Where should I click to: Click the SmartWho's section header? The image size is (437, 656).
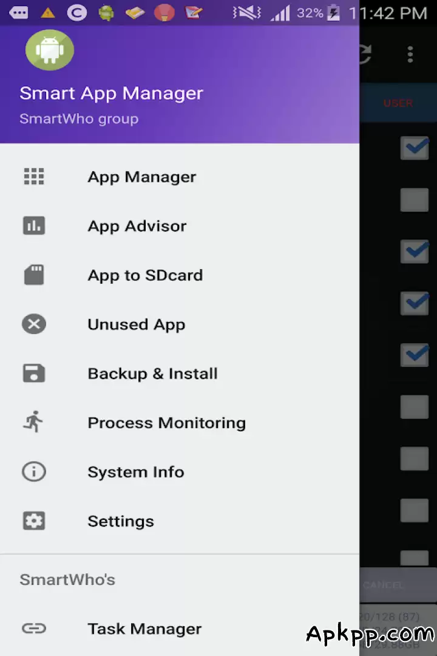[67, 579]
